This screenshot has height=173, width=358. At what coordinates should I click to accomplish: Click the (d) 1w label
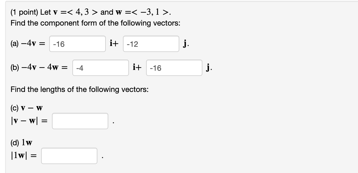[x=21, y=141]
